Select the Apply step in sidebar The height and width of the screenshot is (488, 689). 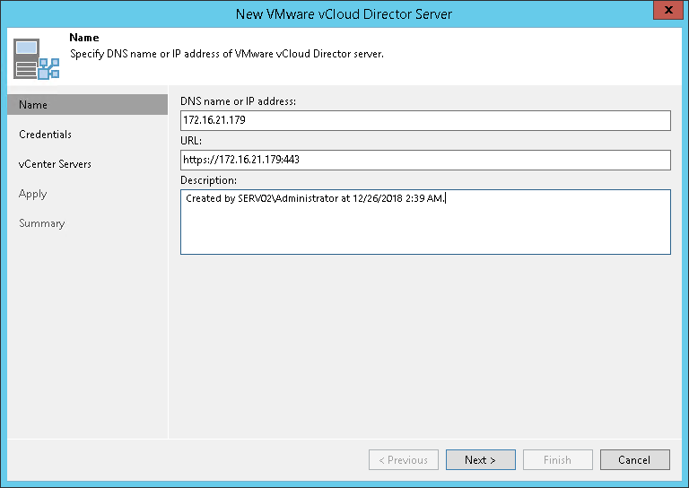click(x=32, y=194)
